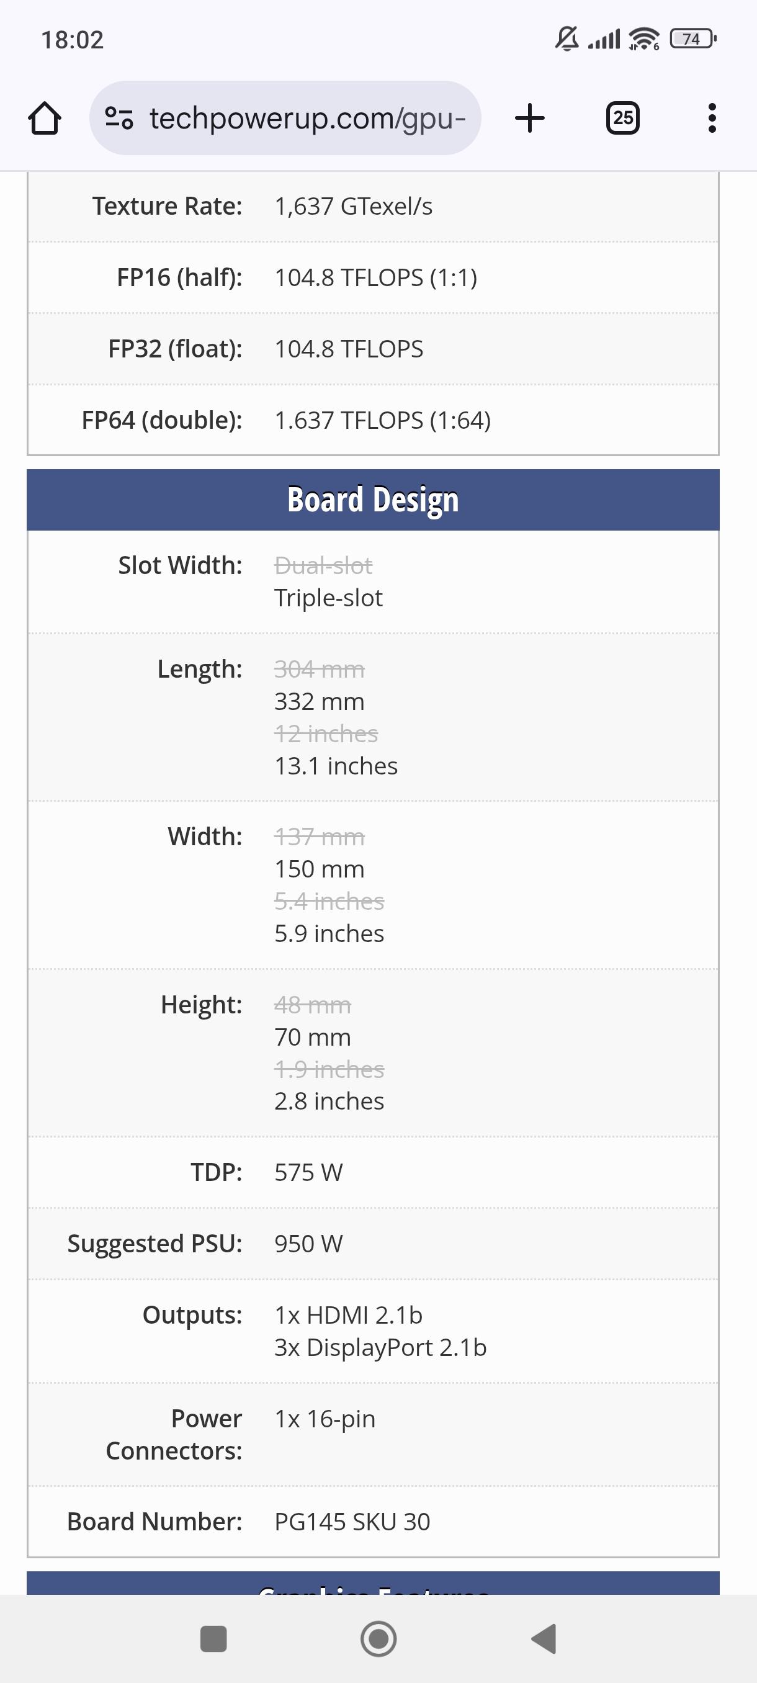Open the tab switcher showing 25 tabs

pyautogui.click(x=622, y=119)
